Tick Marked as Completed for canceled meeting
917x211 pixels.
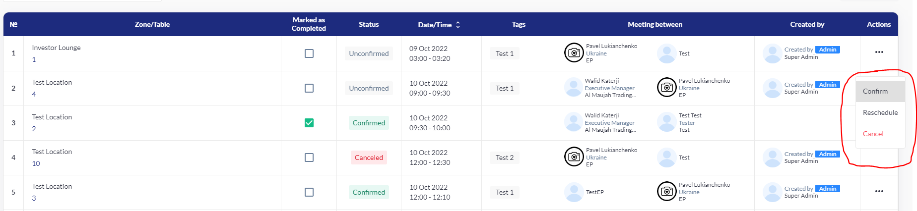point(309,158)
